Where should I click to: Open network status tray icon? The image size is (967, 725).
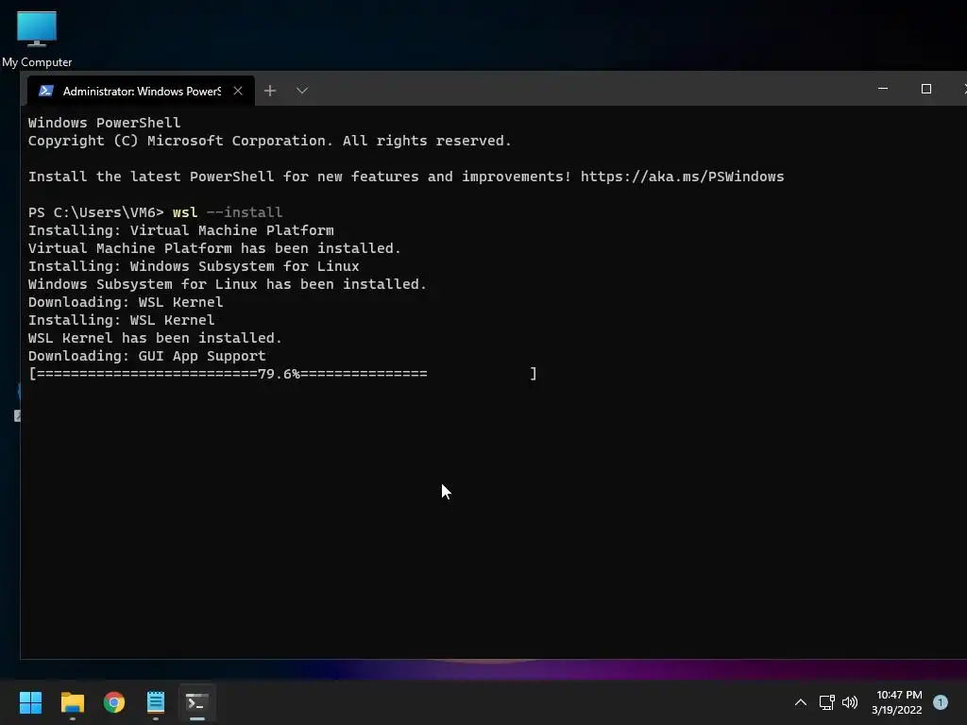click(x=827, y=702)
